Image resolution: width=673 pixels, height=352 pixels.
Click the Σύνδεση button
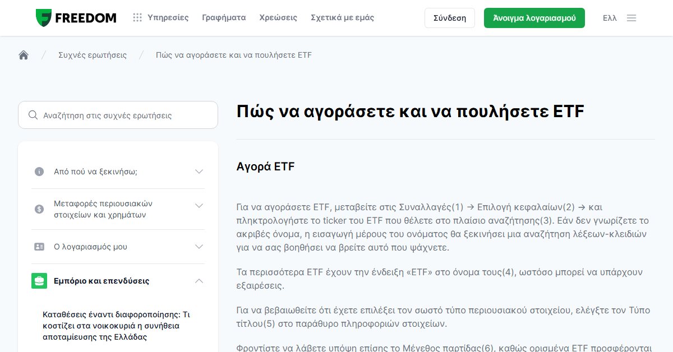450,18
